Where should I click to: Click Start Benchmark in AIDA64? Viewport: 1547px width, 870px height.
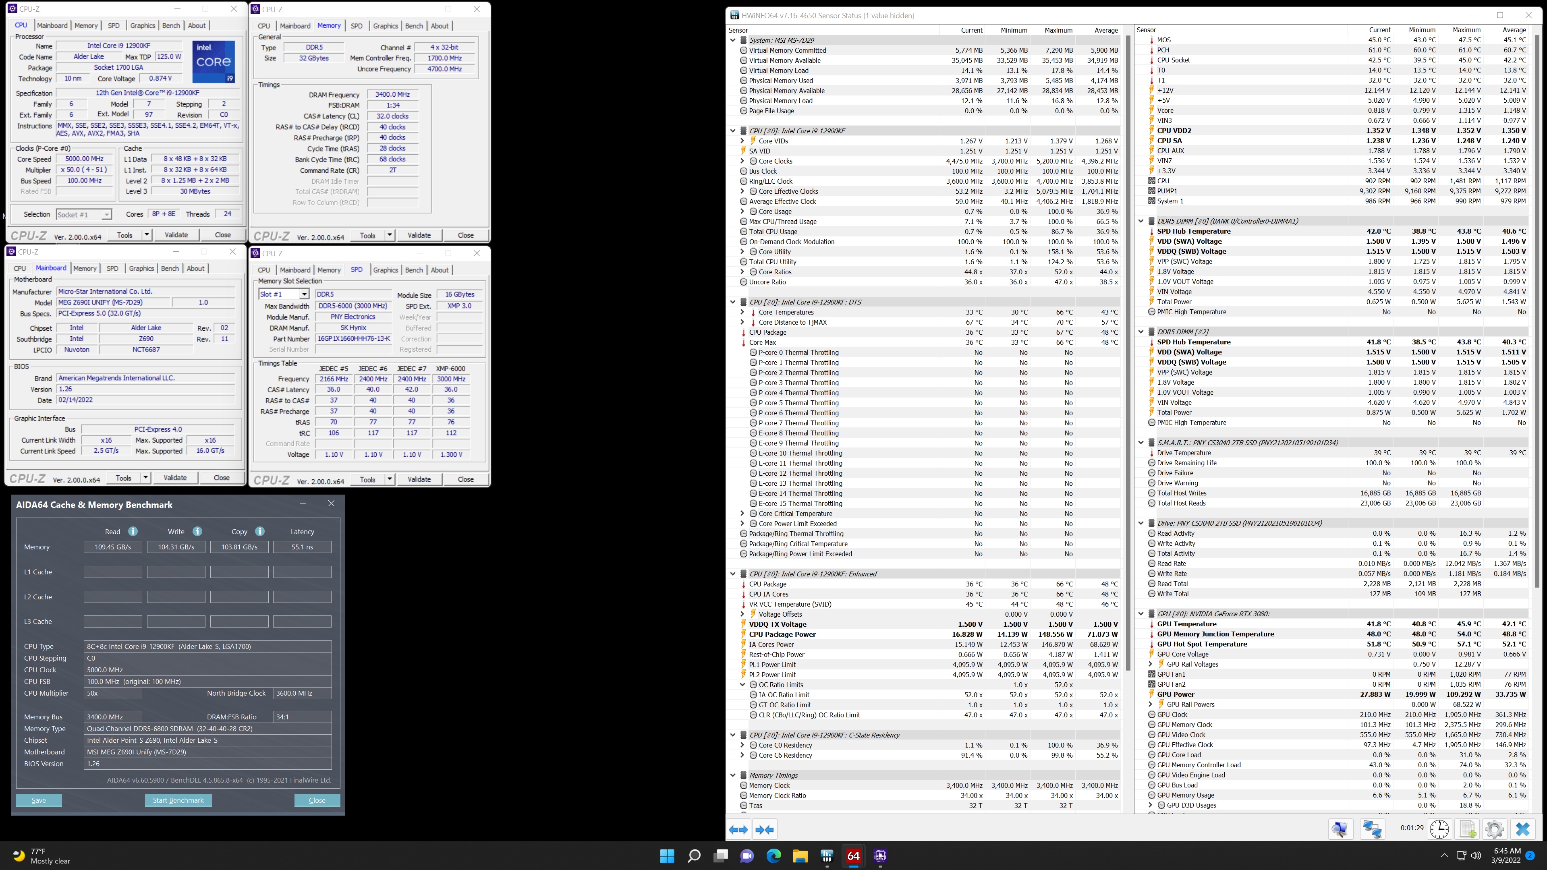coord(178,800)
